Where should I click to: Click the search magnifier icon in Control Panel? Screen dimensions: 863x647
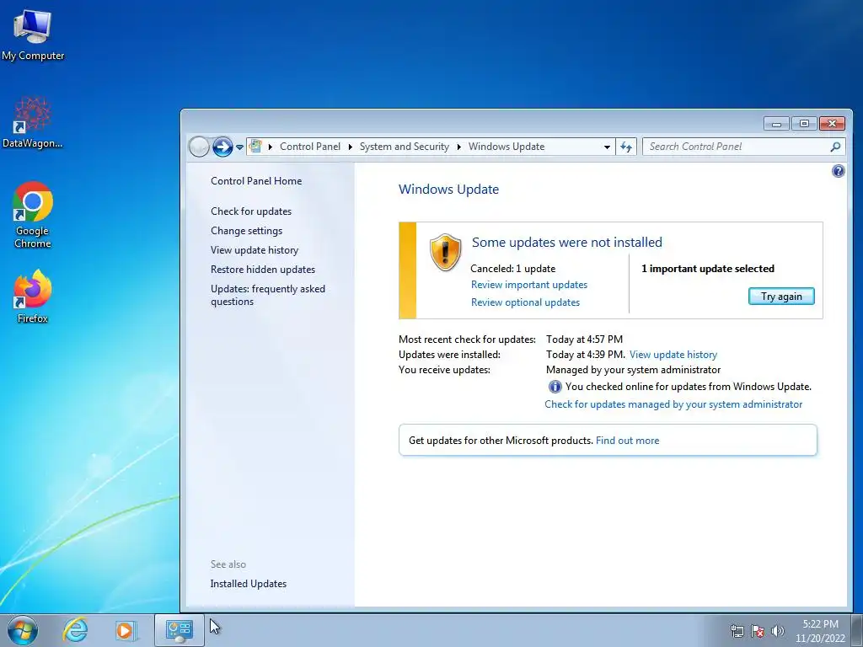835,147
